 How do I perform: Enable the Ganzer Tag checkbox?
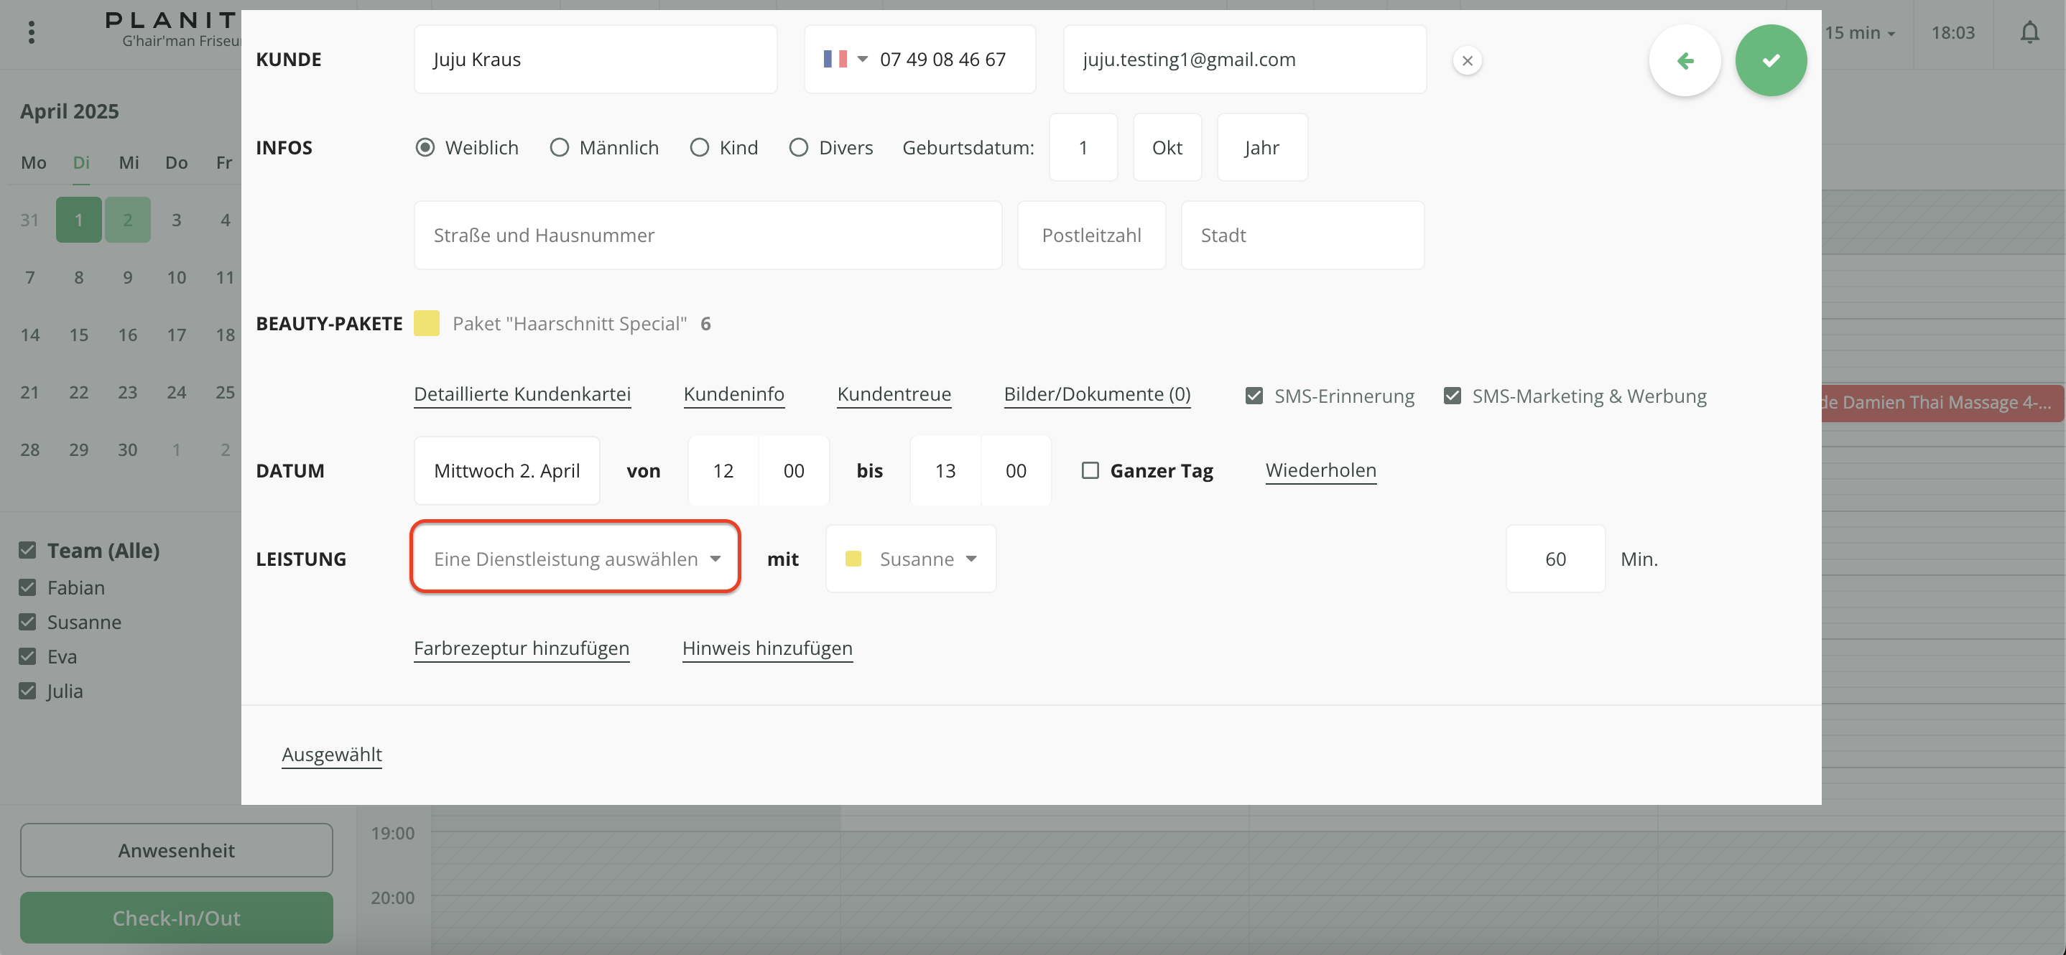click(x=1090, y=471)
